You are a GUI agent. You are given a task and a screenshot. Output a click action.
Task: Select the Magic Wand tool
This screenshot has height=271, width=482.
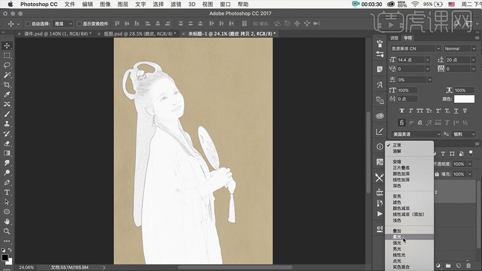[x=7, y=75]
